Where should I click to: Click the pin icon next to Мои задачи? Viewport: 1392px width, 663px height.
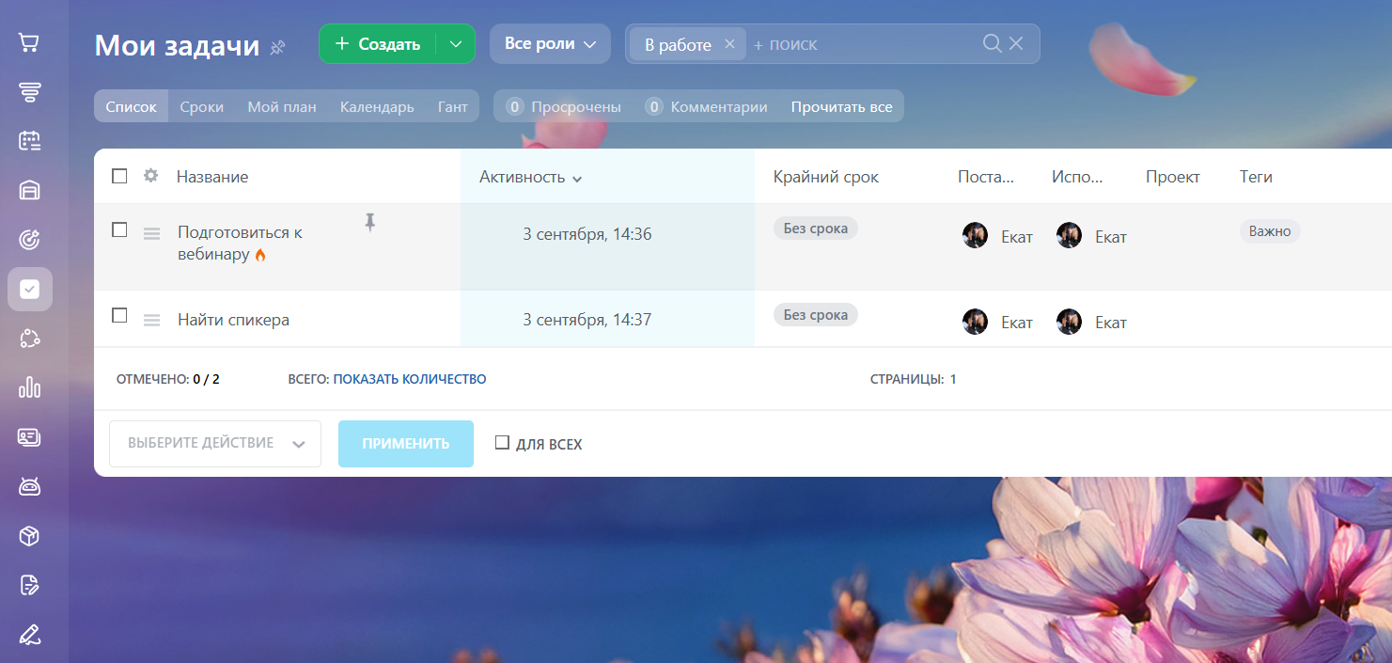pyautogui.click(x=277, y=47)
